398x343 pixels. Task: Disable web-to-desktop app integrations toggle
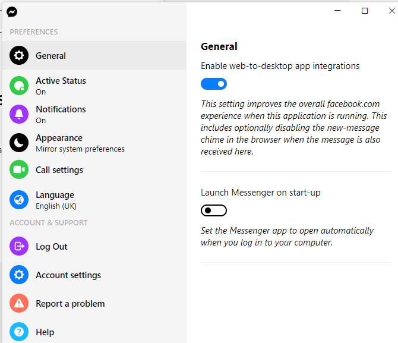(214, 84)
